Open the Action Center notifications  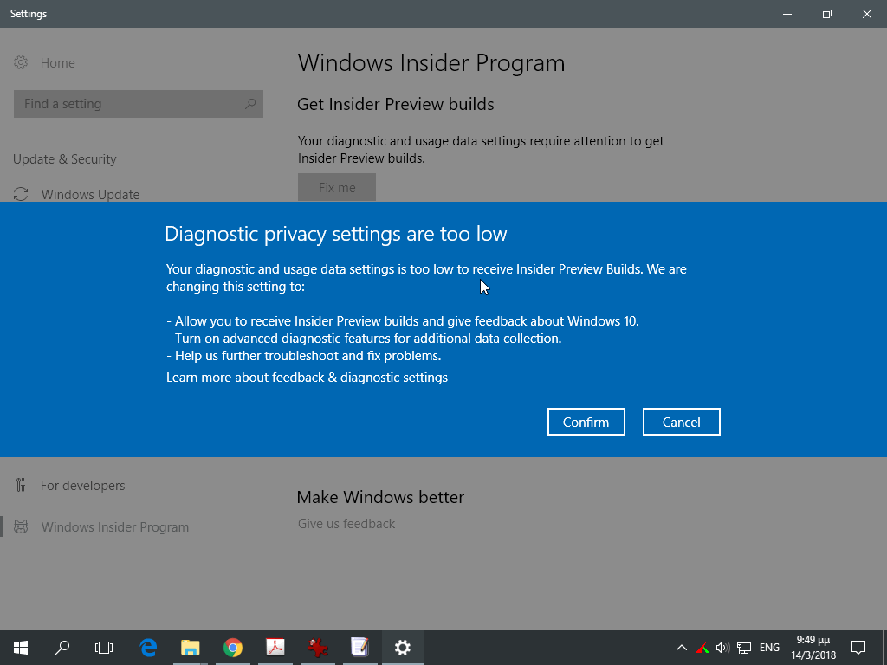[858, 648]
